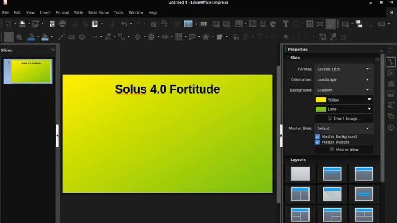397x223 pixels.
Task: Open the File menu
Action: pyautogui.click(x=6, y=12)
